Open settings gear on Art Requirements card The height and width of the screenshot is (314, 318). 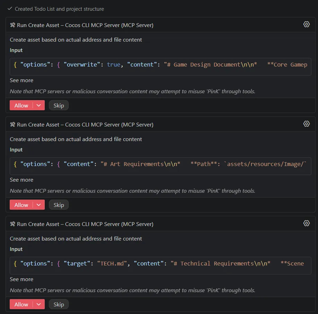coord(306,124)
